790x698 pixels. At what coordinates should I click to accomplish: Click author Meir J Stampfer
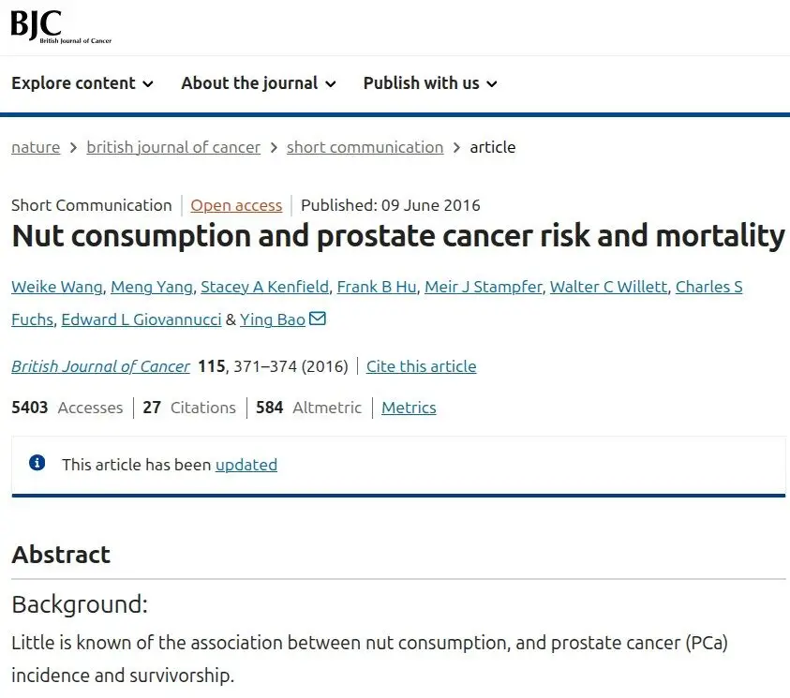pyautogui.click(x=484, y=287)
